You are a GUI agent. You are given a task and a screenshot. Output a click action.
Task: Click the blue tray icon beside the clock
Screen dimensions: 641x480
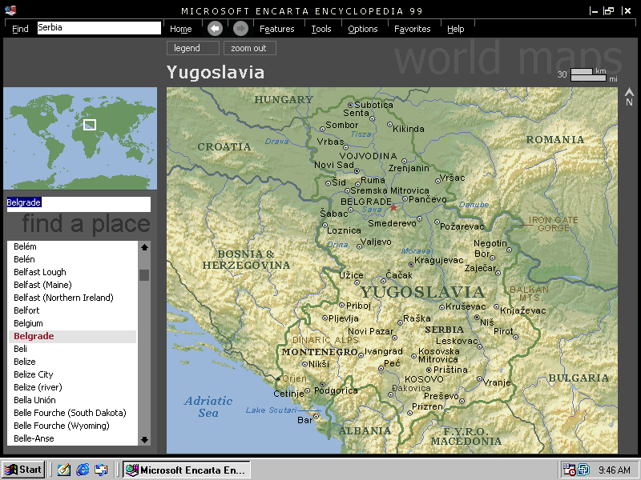583,470
